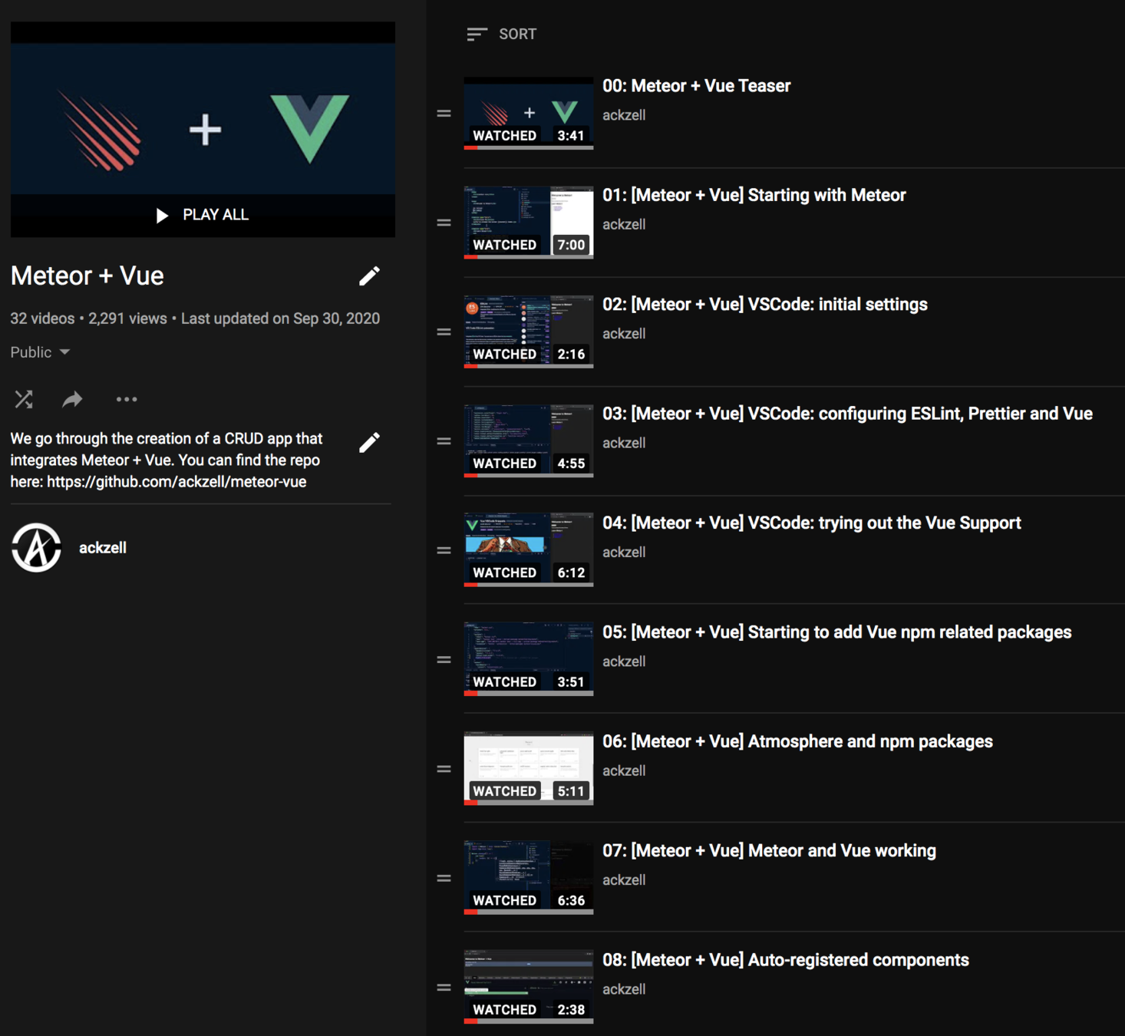1125x1036 pixels.
Task: Click drag handle for 08: Auto-registered components
Action: (444, 988)
